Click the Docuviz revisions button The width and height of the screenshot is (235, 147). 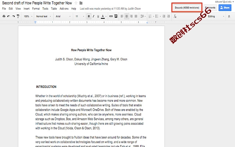pyautogui.click(x=187, y=7)
